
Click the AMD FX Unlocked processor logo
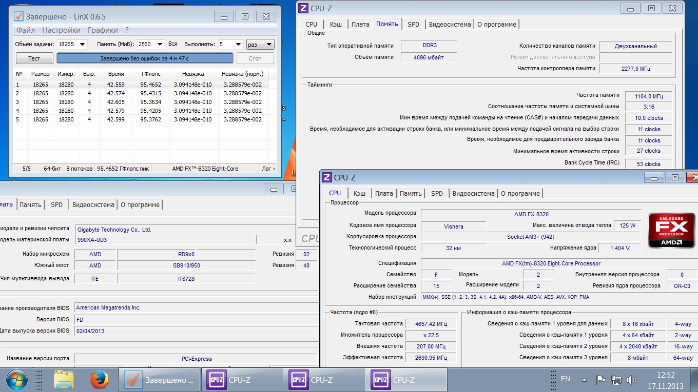(x=671, y=231)
